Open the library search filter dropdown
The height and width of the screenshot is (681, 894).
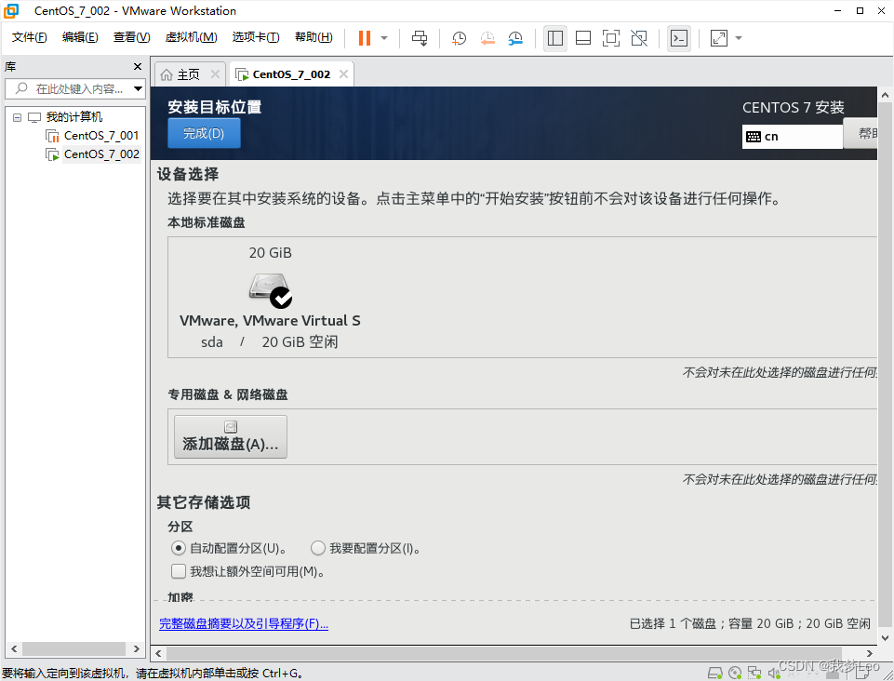(138, 89)
